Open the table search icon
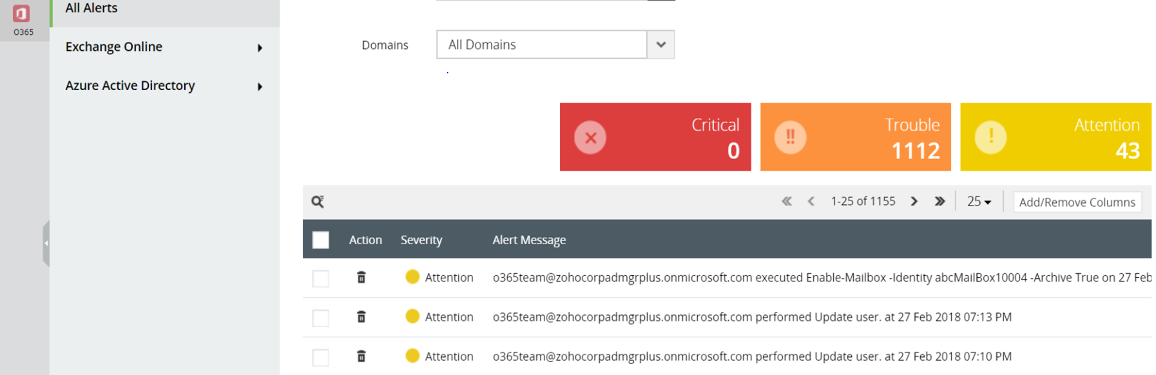The height and width of the screenshot is (375, 1156). coord(318,202)
